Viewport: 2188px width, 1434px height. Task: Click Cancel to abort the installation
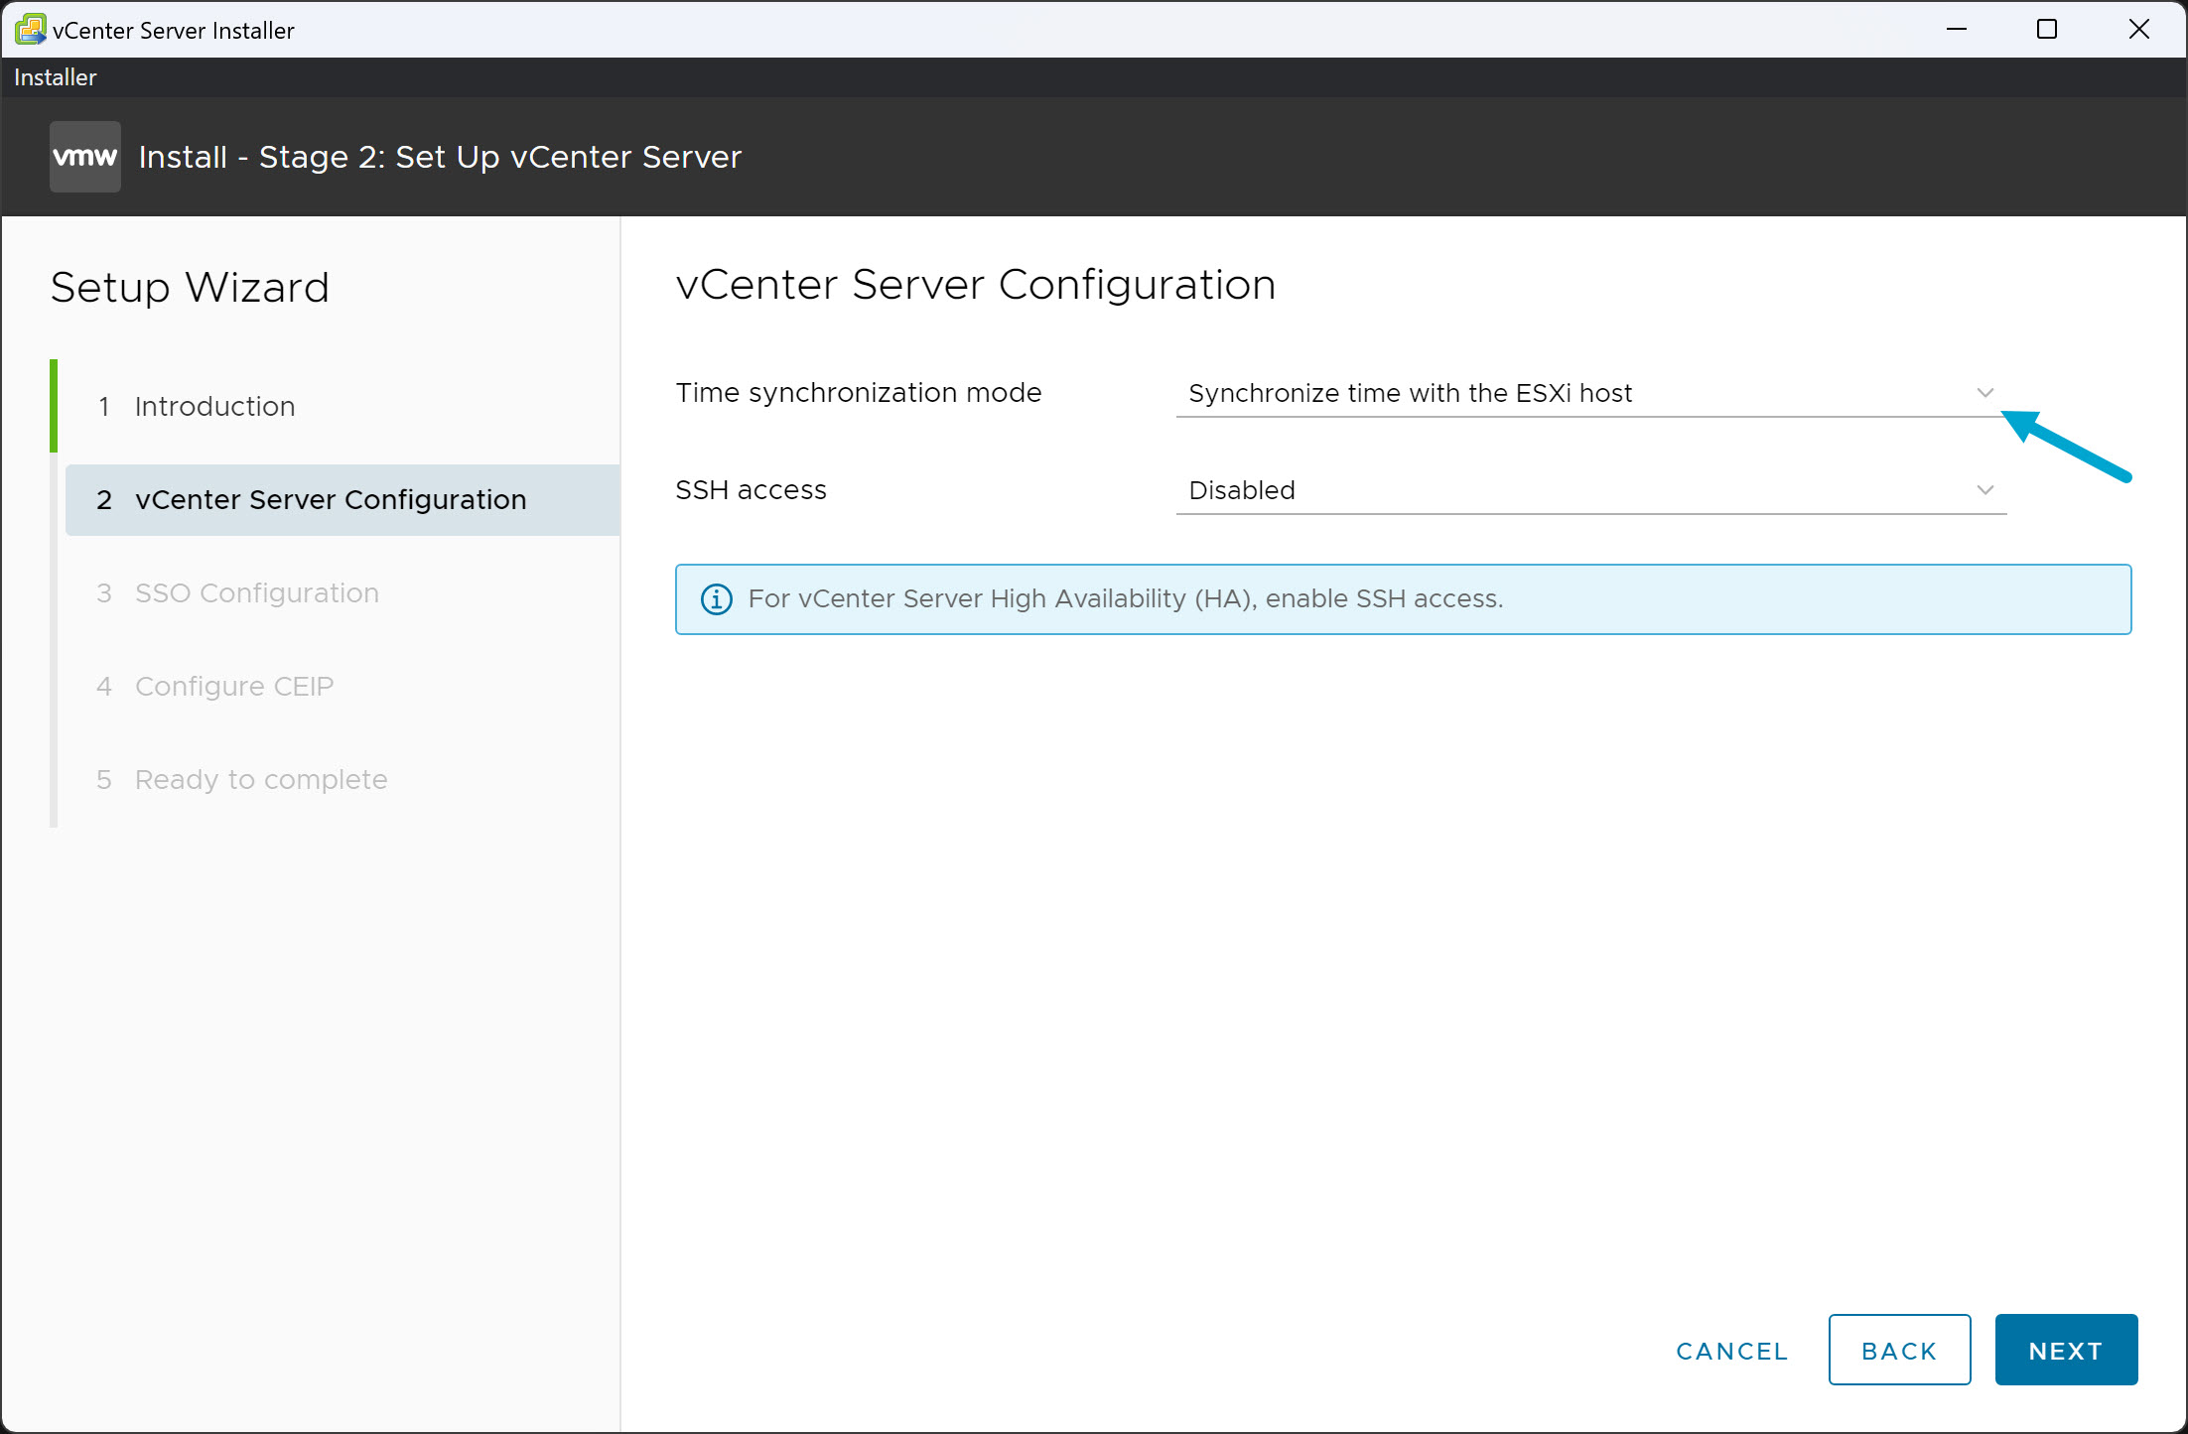1731,1350
